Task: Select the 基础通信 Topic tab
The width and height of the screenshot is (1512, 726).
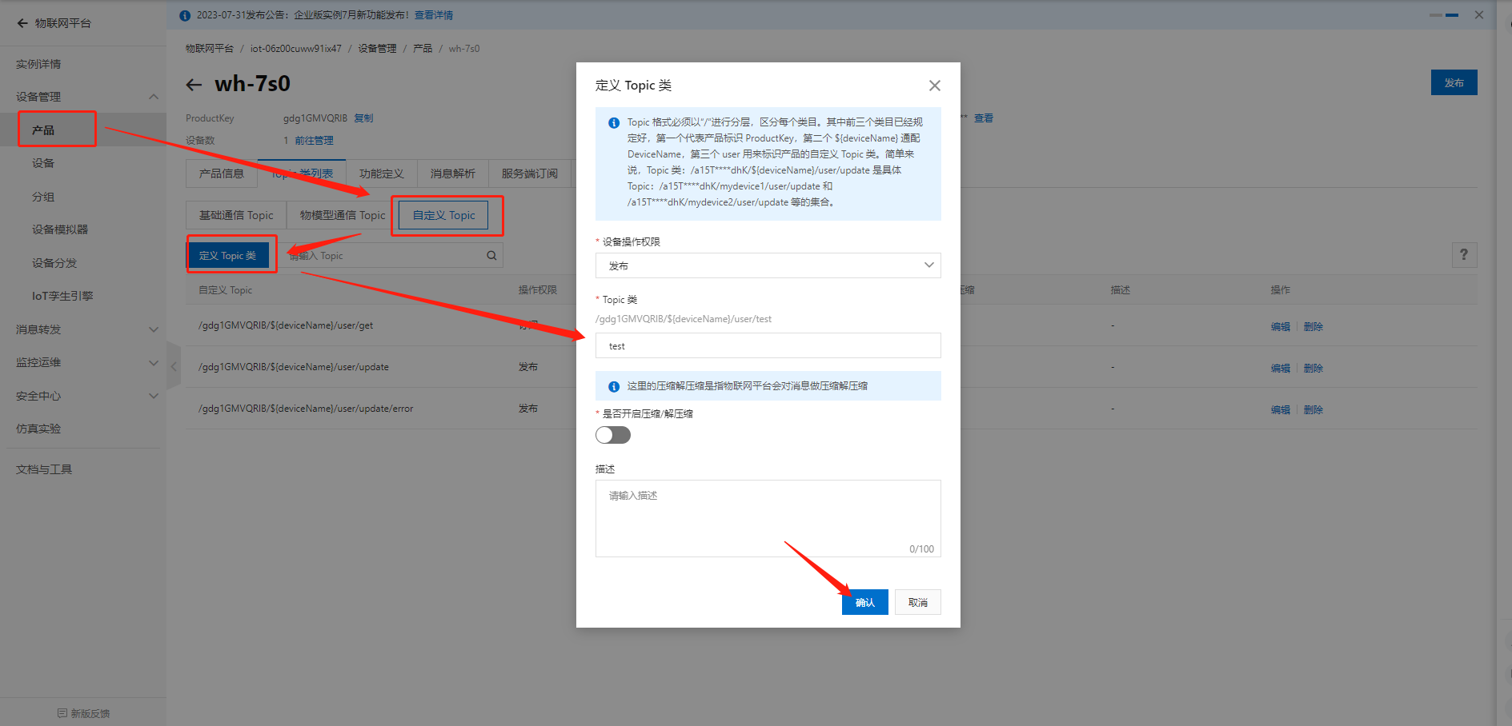Action: pyautogui.click(x=236, y=215)
